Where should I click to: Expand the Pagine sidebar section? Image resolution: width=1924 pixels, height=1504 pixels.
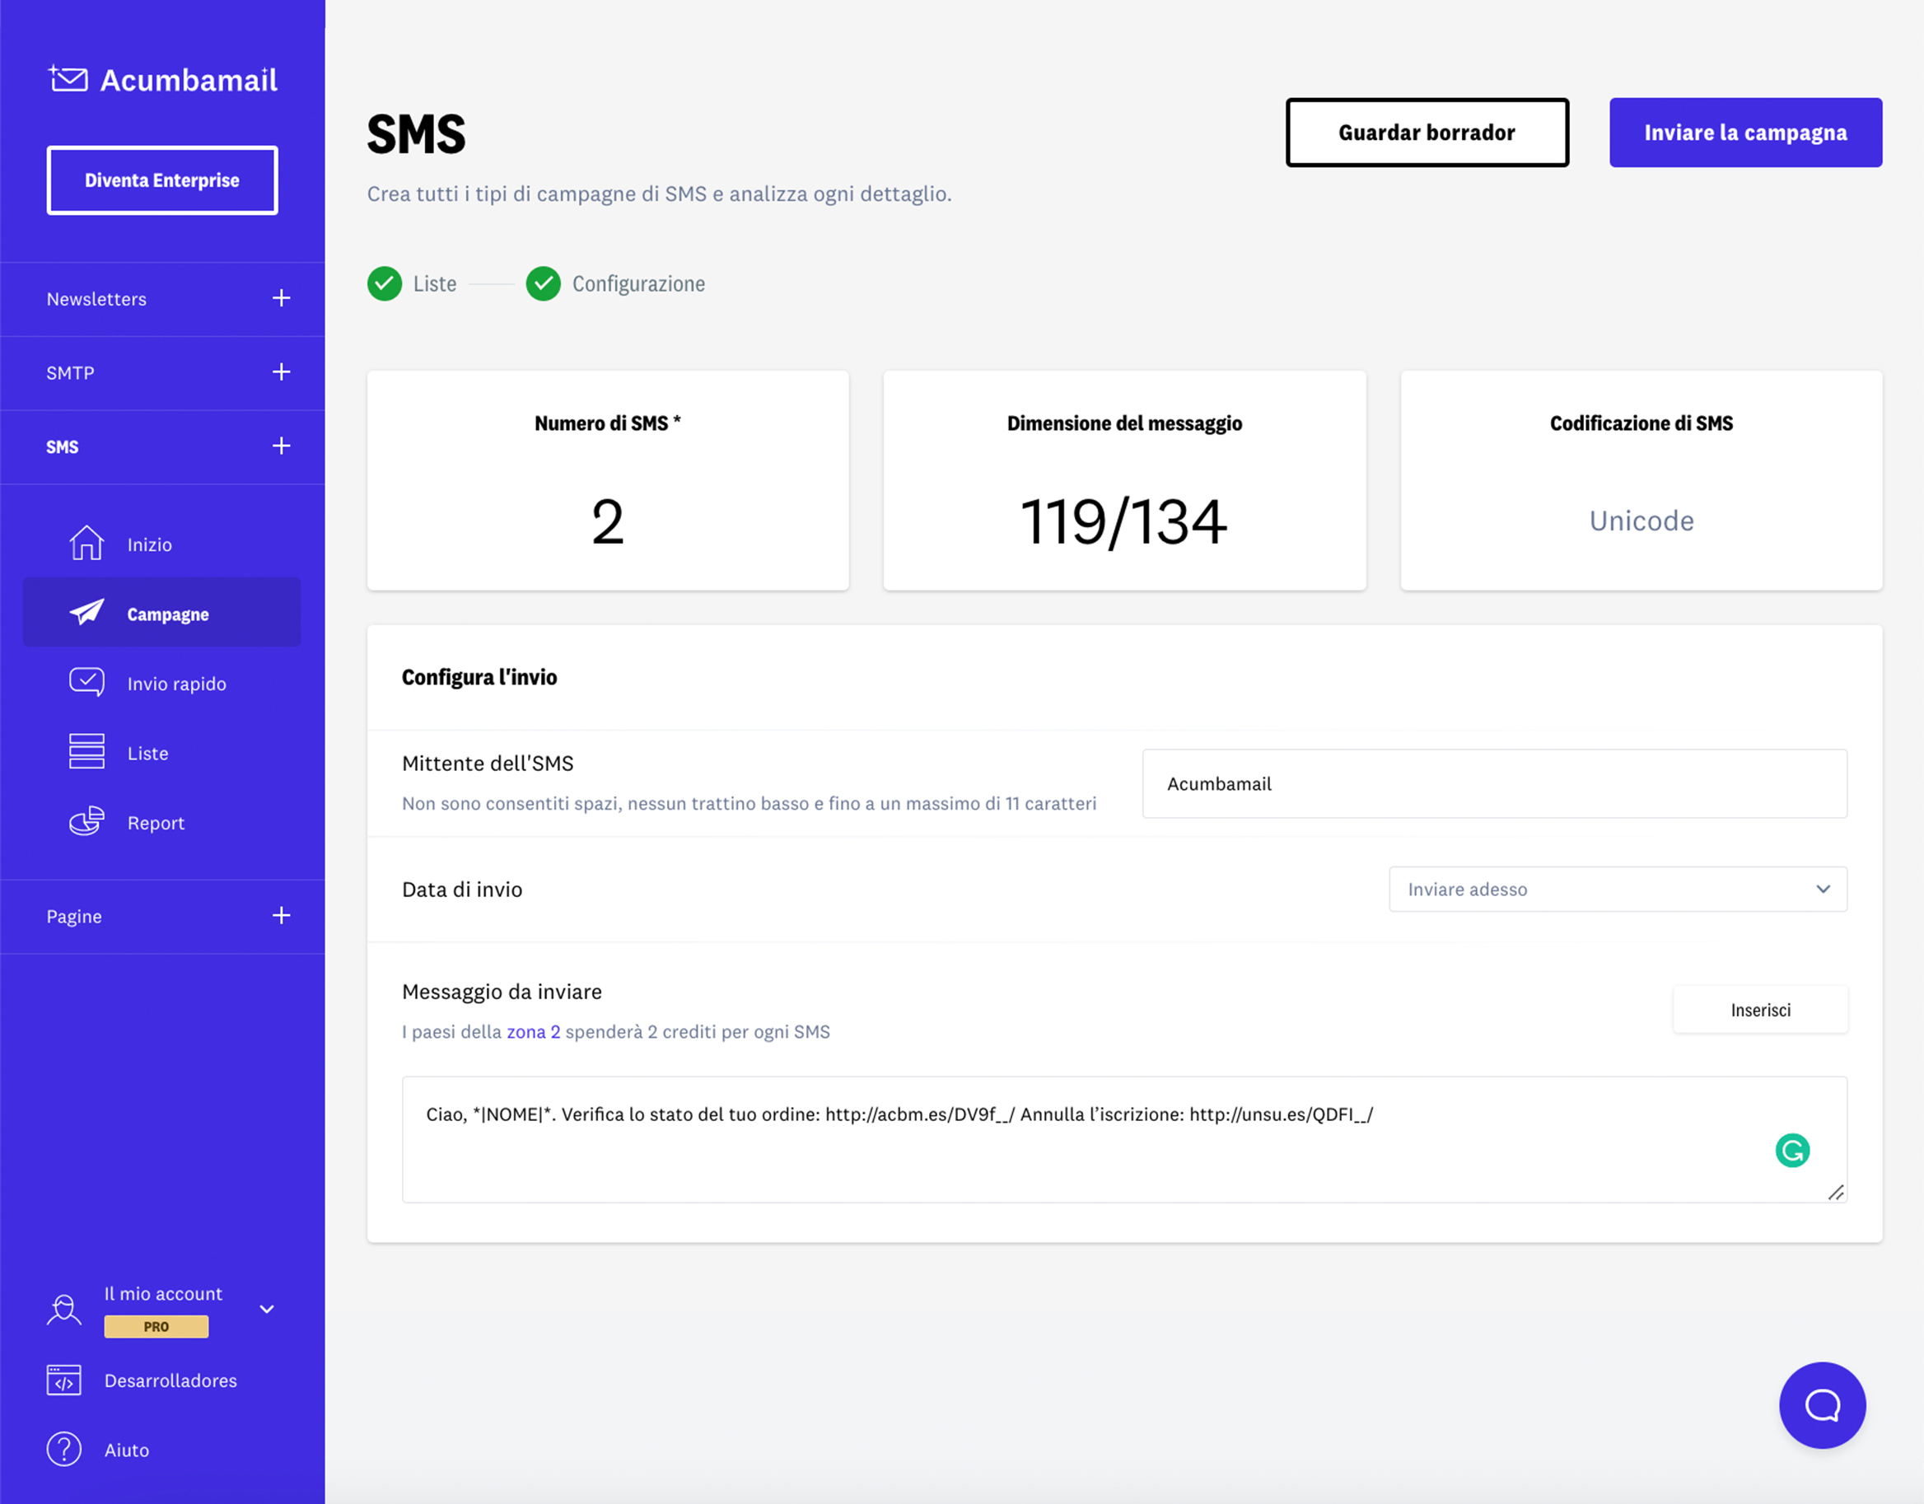[281, 915]
